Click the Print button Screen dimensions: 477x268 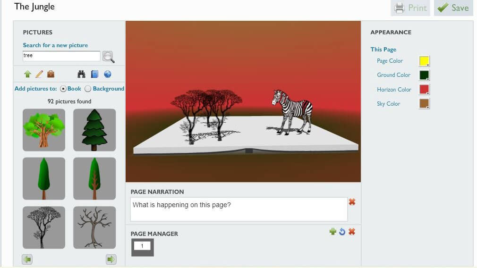click(410, 8)
